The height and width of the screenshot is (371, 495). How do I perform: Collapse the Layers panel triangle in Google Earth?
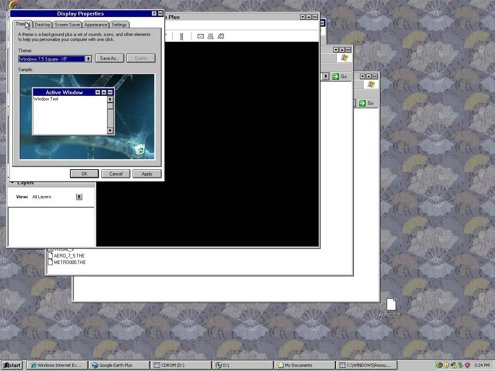tap(12, 183)
